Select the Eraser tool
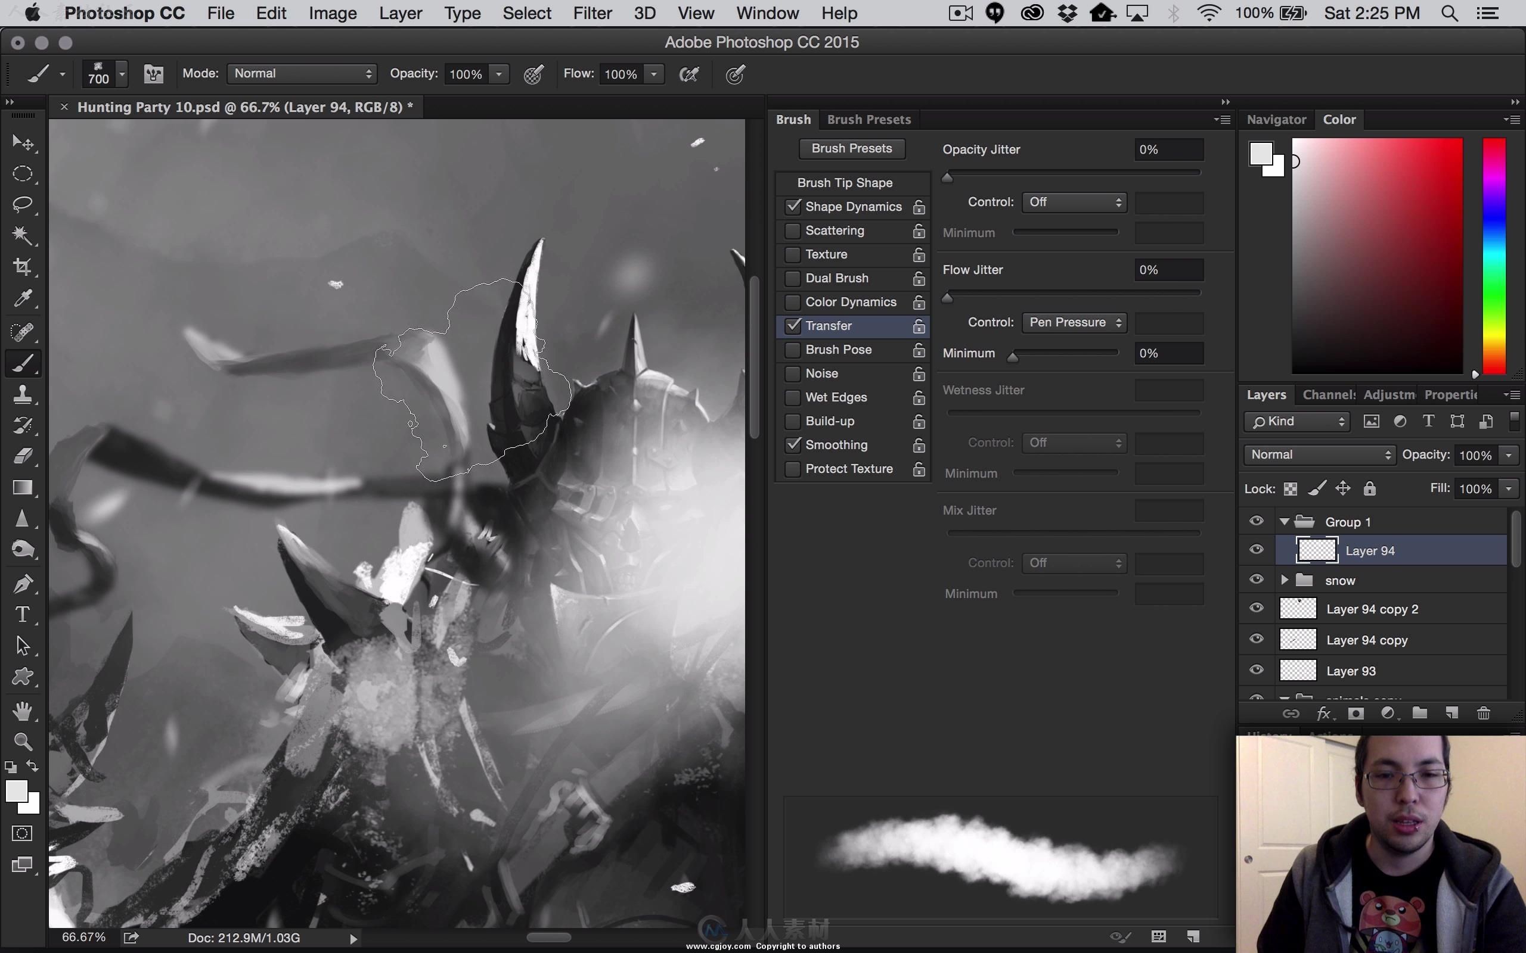Screen dimensions: 1526x953 pyautogui.click(x=23, y=456)
